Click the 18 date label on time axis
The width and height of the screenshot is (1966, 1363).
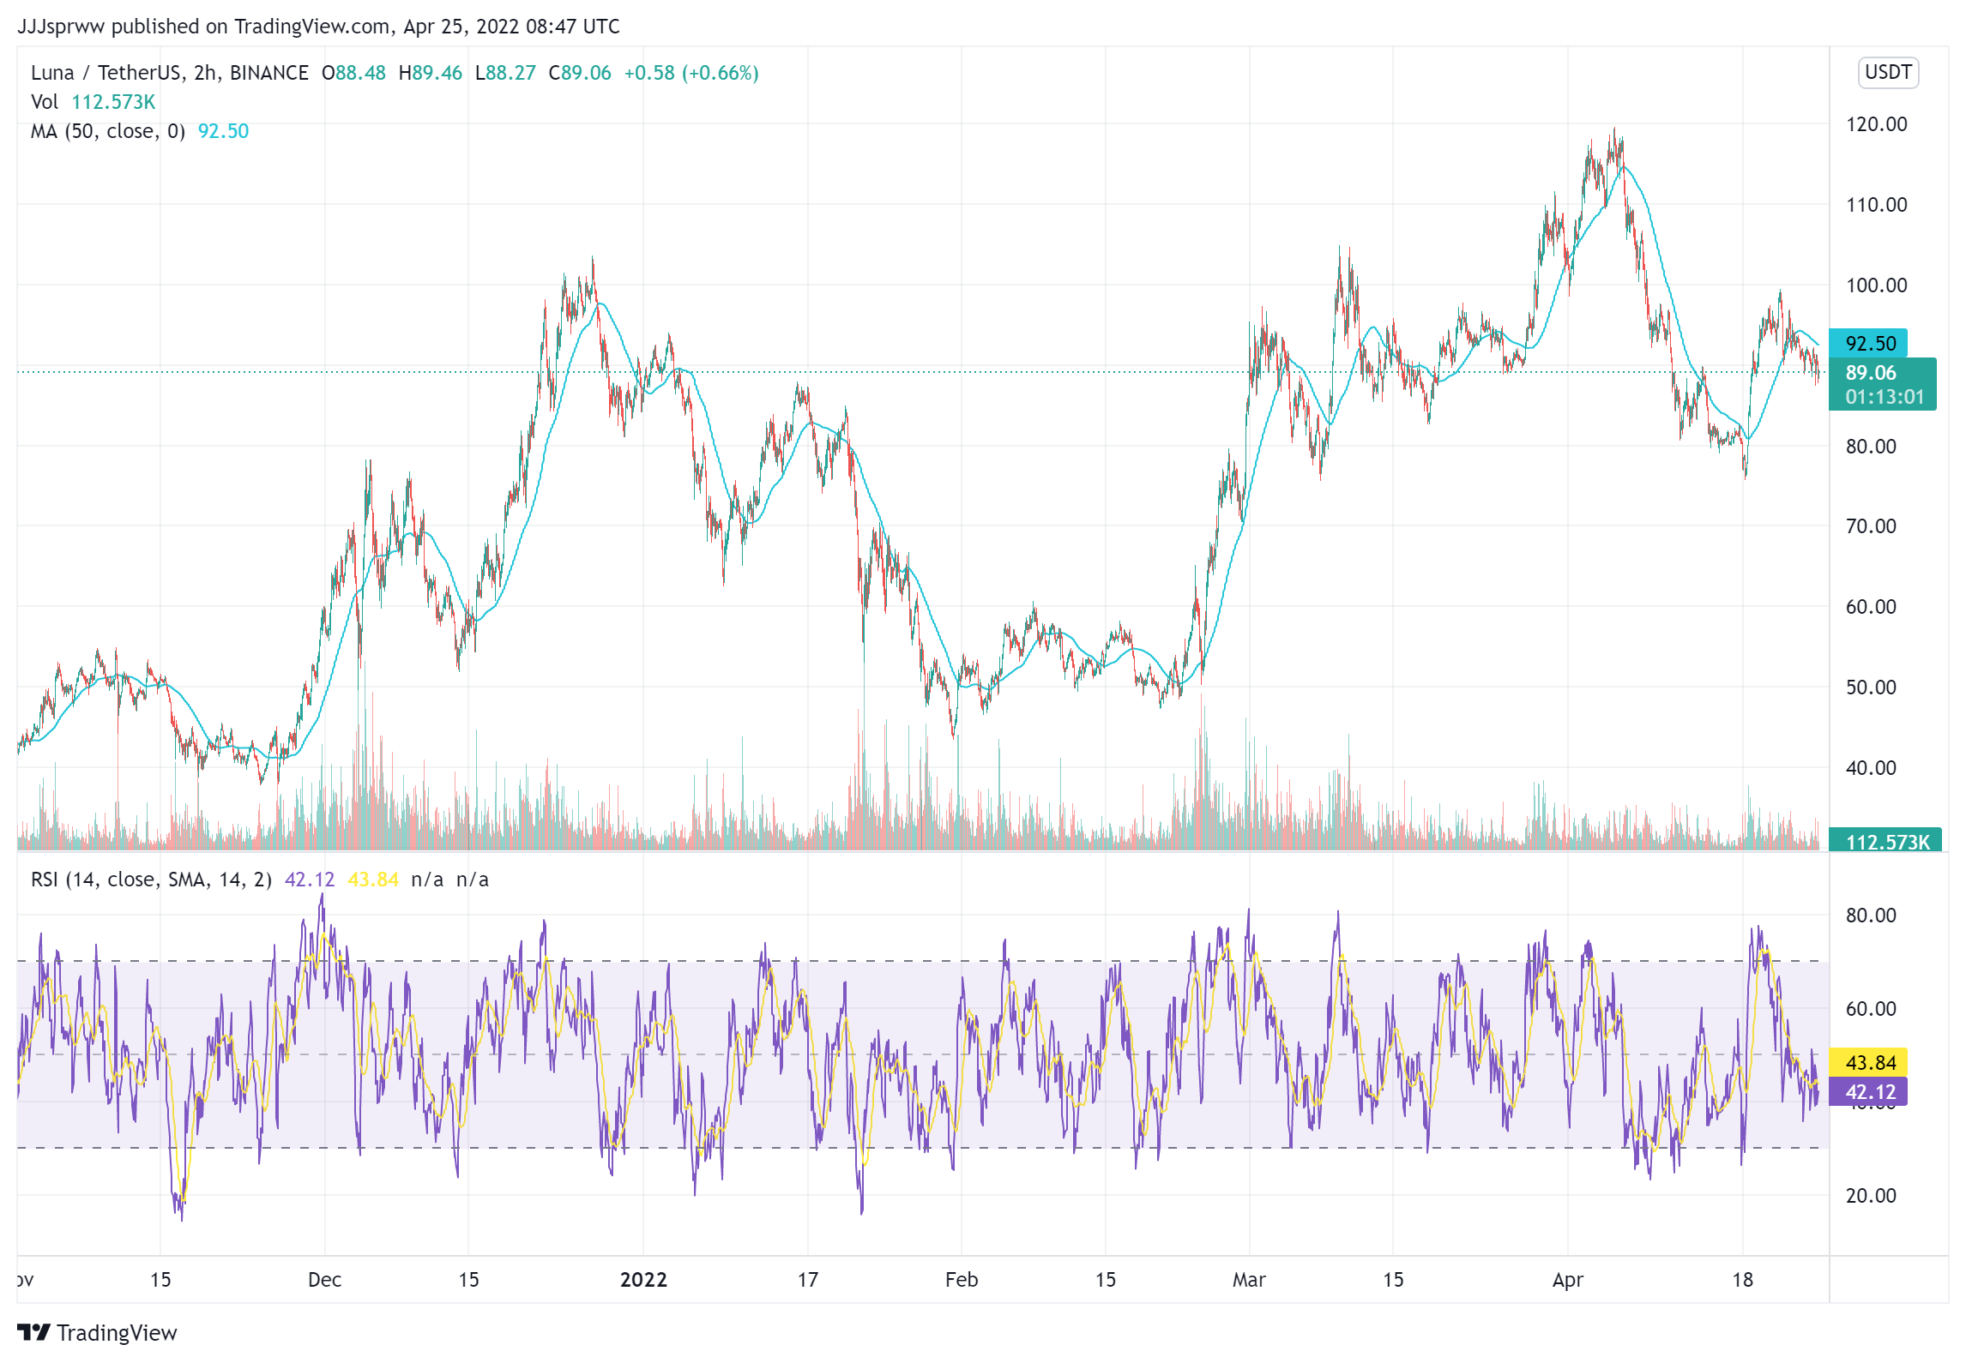tap(1742, 1280)
